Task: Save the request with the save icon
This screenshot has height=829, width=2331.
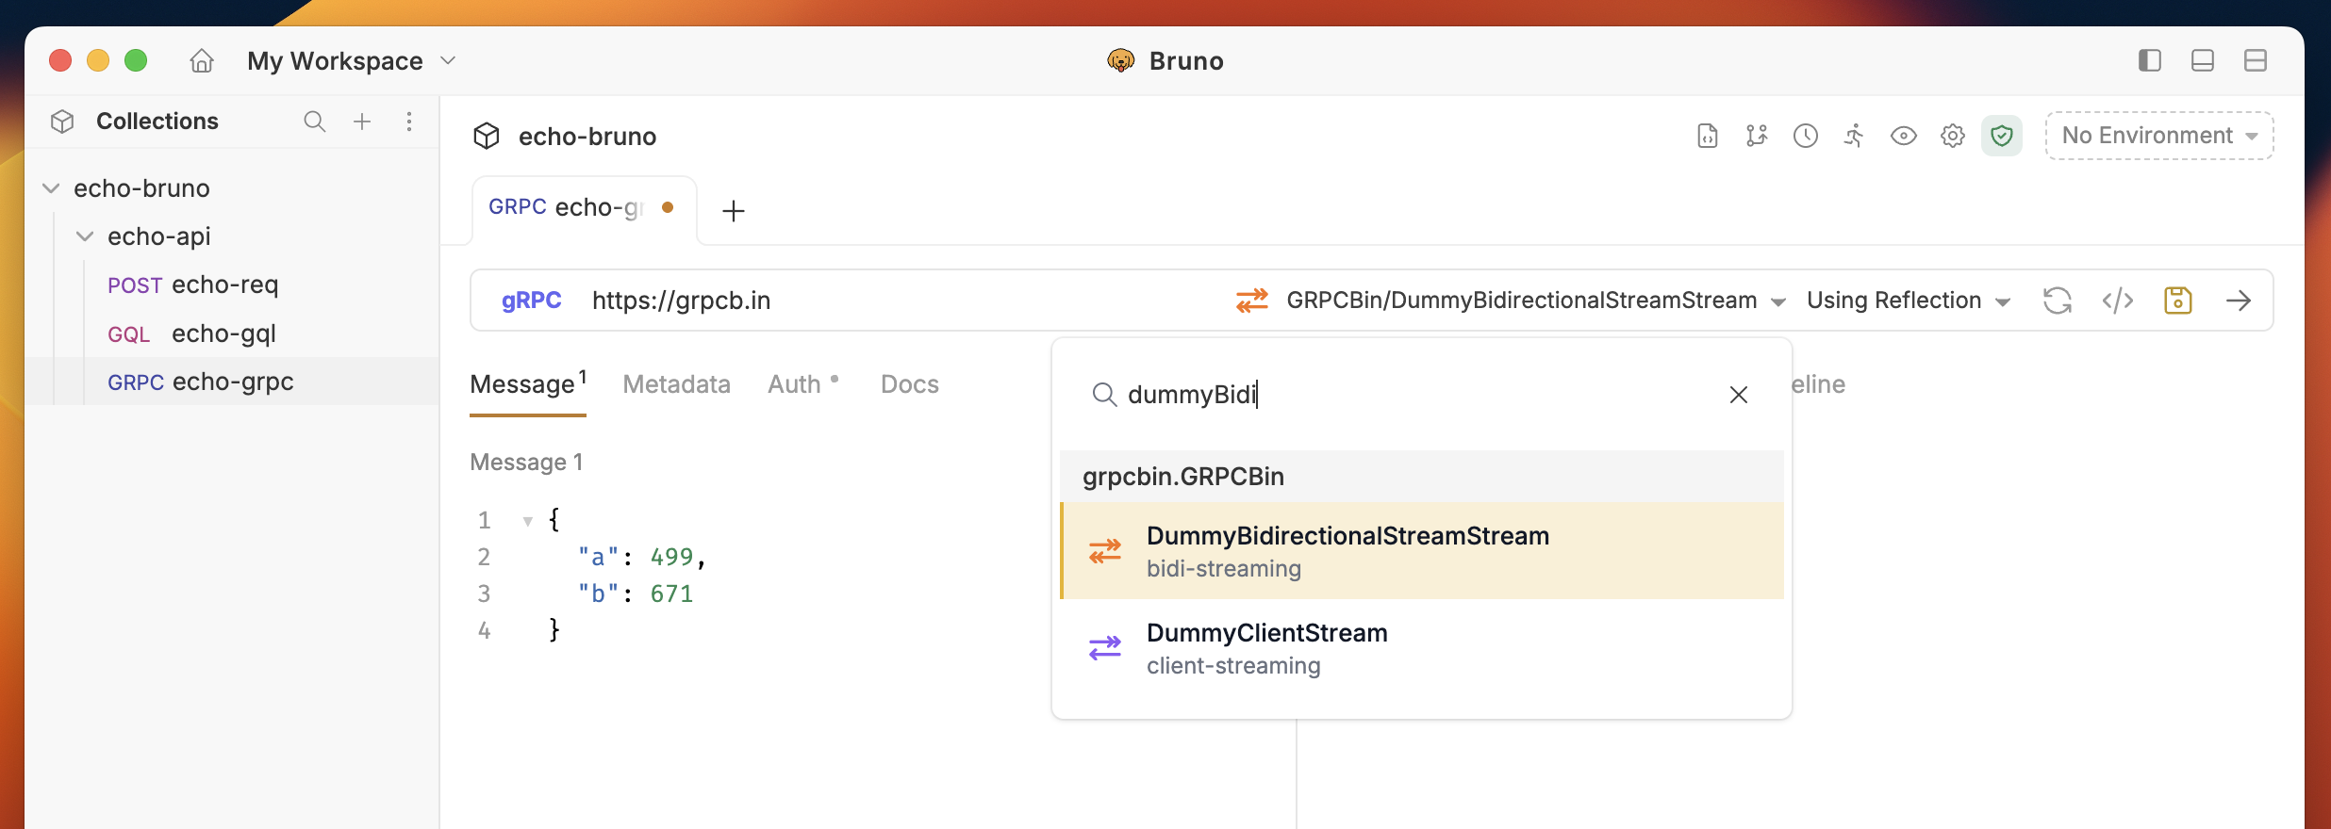Action: tap(2177, 301)
